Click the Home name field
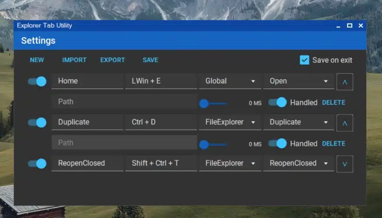382x218 pixels. click(x=88, y=81)
